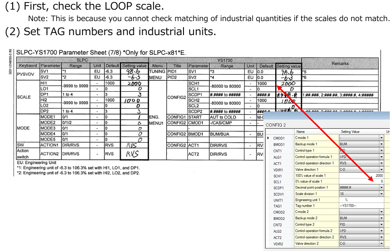This screenshot has width=392, height=251.
Task: Expand Scale division 1 dropdown
Action: point(381,194)
